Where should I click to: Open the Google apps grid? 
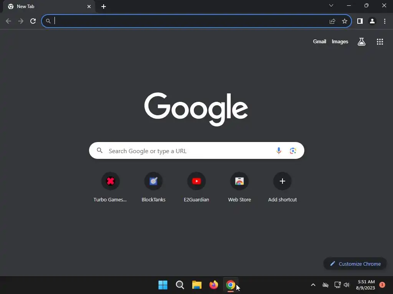pyautogui.click(x=380, y=42)
